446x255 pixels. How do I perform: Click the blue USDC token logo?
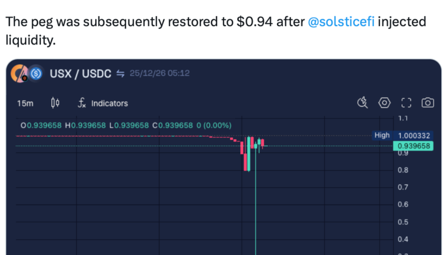pos(36,74)
